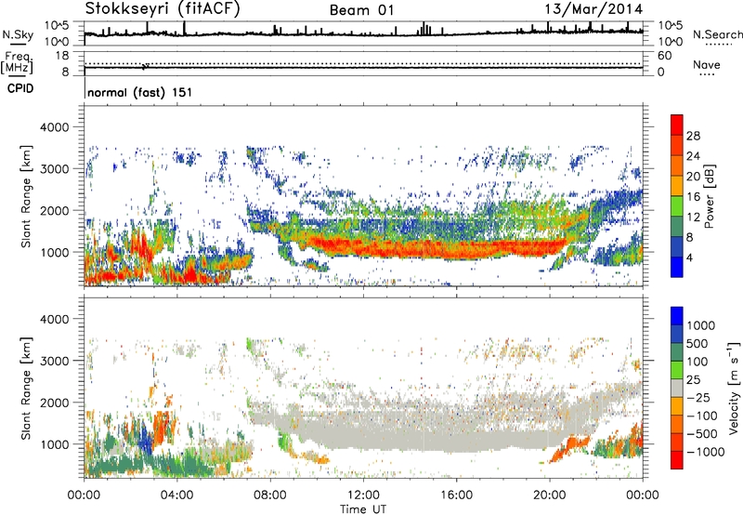Click the CPID label
Viewport: 743px width, 515px height.
click(x=20, y=88)
